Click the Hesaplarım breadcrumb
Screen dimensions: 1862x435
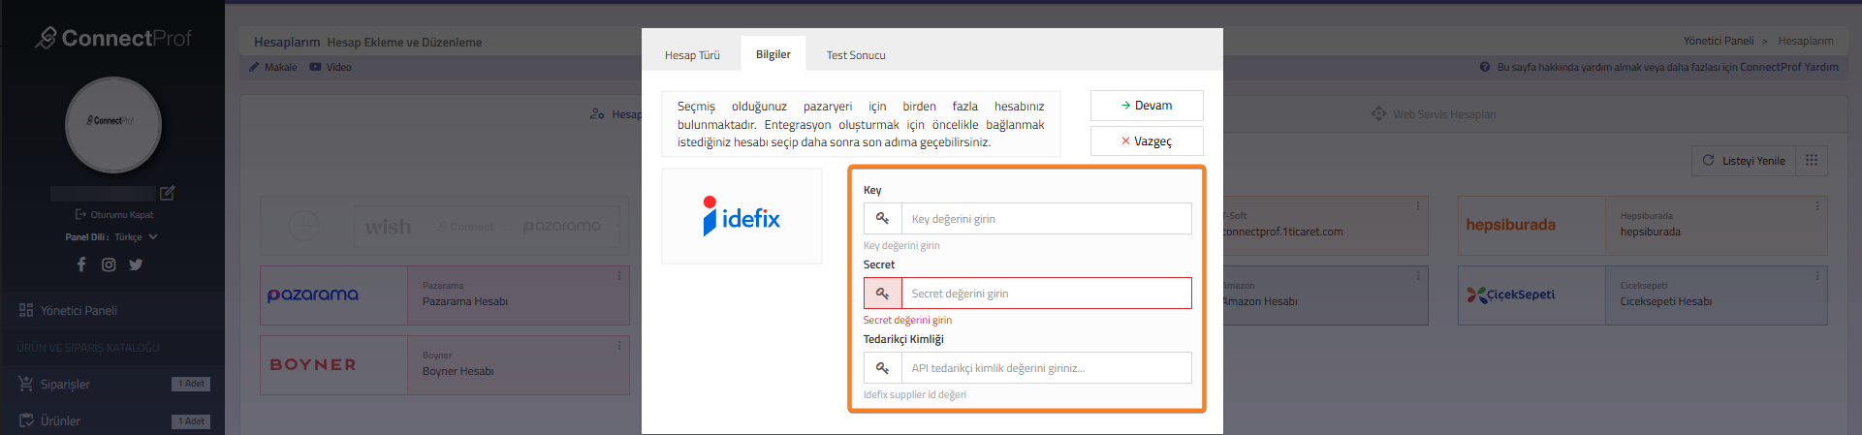click(1806, 41)
